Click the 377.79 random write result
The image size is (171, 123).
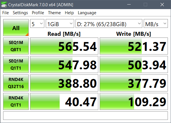tap(134, 83)
